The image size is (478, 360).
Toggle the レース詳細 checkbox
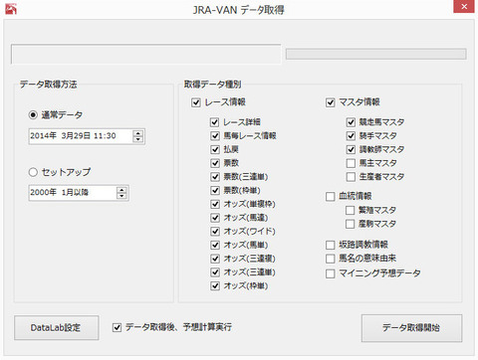[215, 122]
